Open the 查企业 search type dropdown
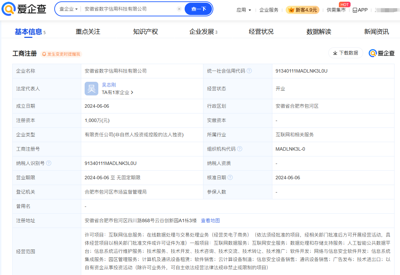 click(x=68, y=9)
